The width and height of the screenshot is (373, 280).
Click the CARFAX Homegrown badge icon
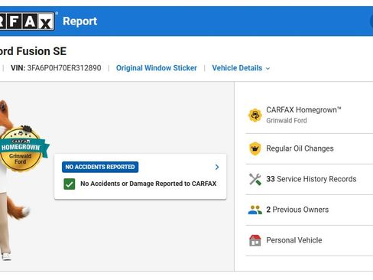tap(255, 116)
